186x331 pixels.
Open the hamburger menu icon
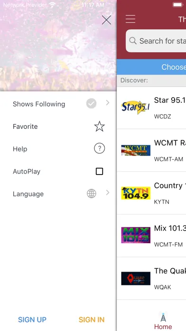[x=130, y=19]
